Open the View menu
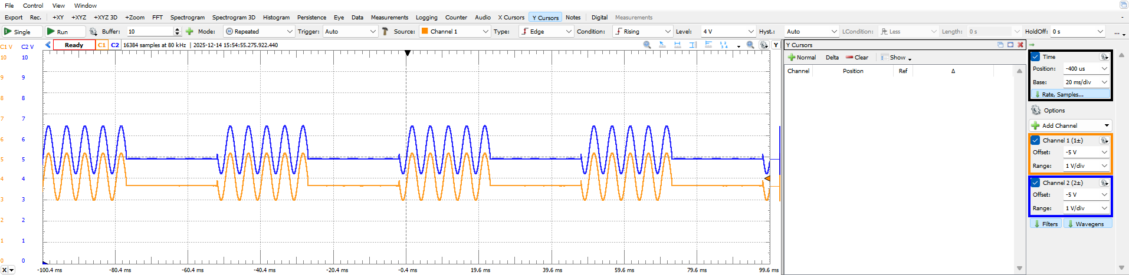 pyautogui.click(x=58, y=5)
